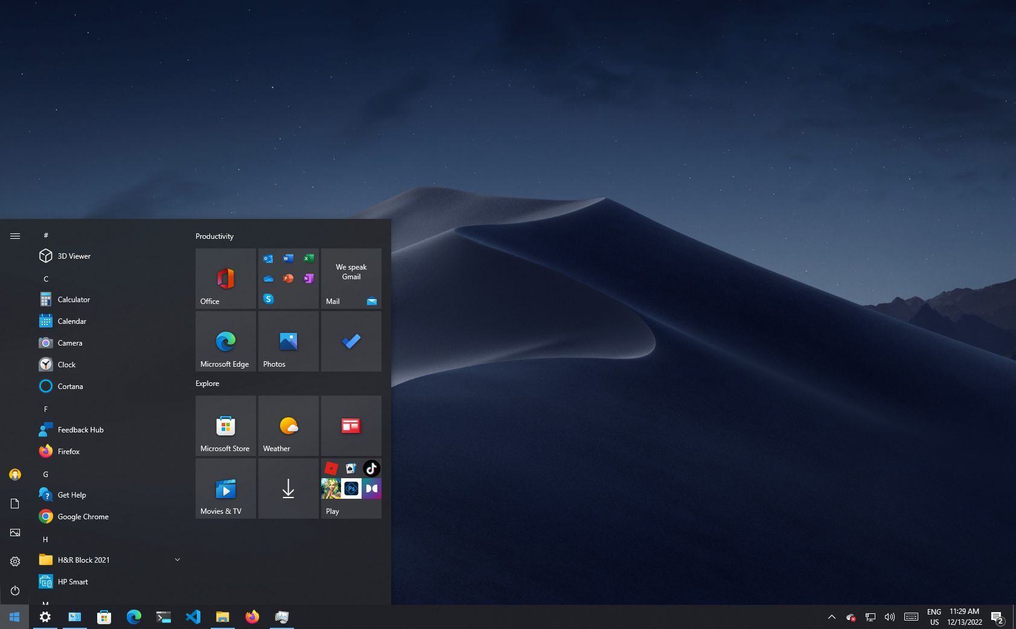
Task: Open Windows Terminal from the taskbar
Action: coord(164,616)
